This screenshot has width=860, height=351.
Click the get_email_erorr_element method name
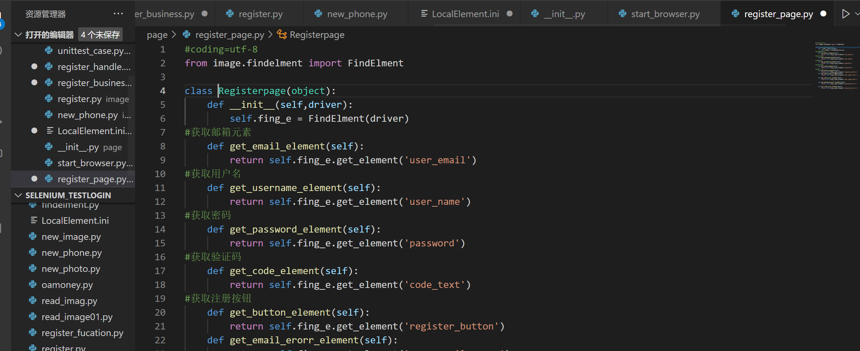coord(294,340)
